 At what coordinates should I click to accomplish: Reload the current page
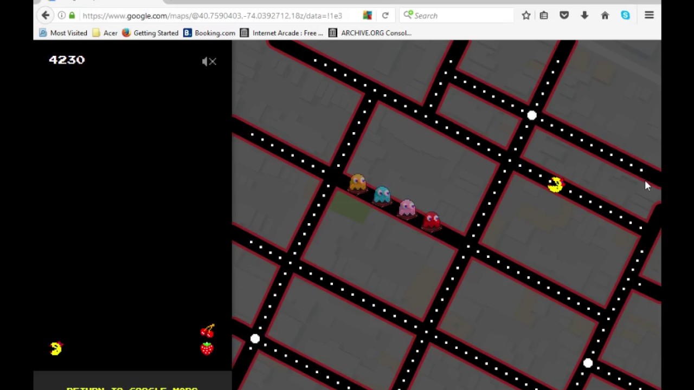385,16
